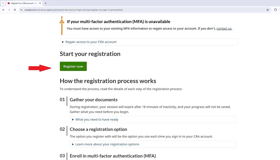Expand Regain access to your CRA account
This screenshot has height=160, width=280.
[91, 42]
